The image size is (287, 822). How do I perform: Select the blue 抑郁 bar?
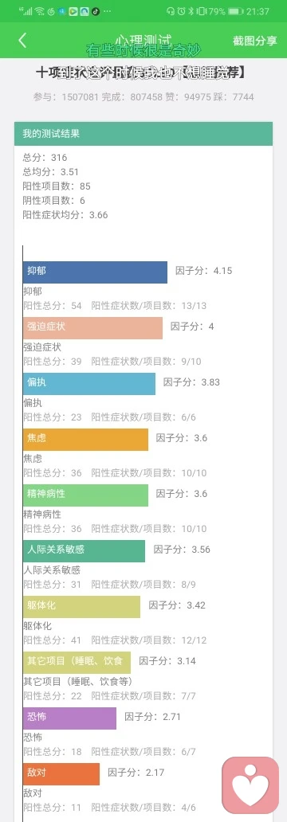[x=95, y=272]
